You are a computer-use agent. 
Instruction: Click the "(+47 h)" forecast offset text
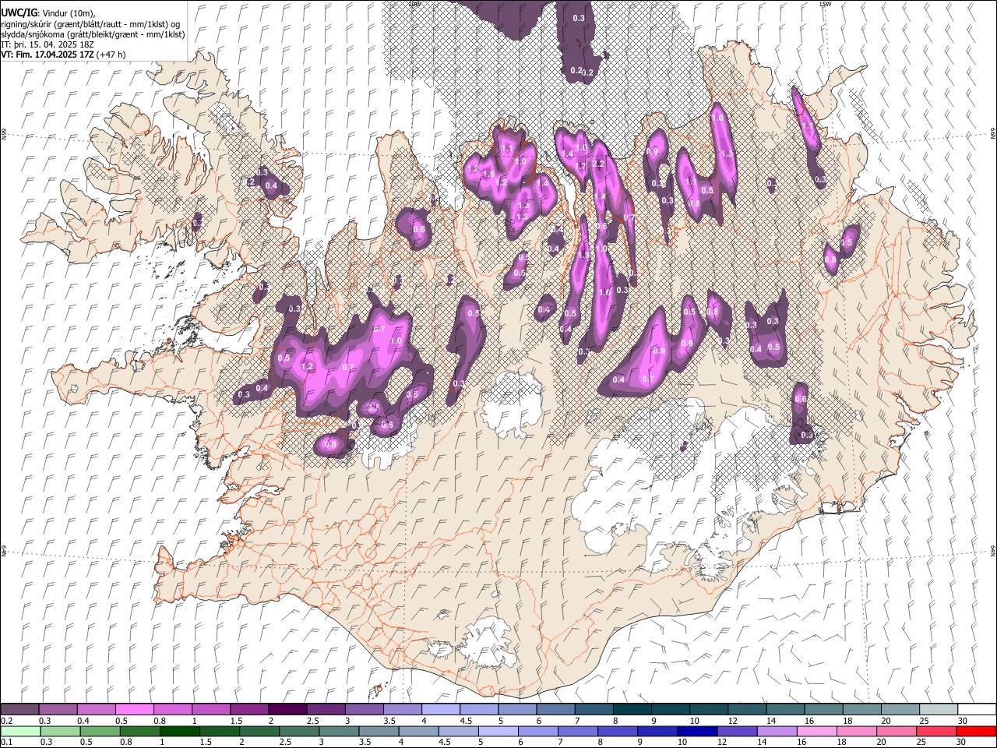[111, 55]
